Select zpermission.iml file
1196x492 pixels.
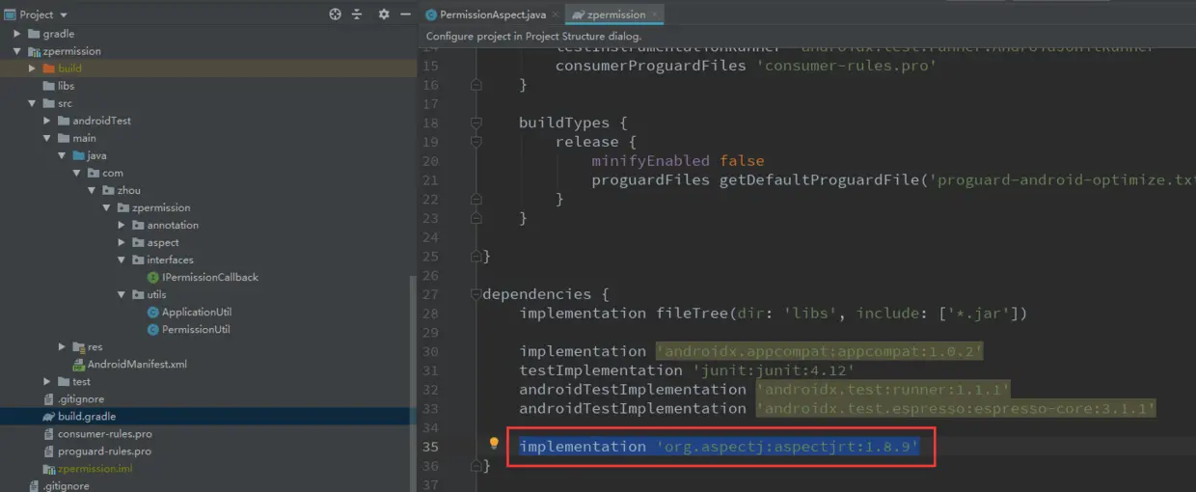95,468
